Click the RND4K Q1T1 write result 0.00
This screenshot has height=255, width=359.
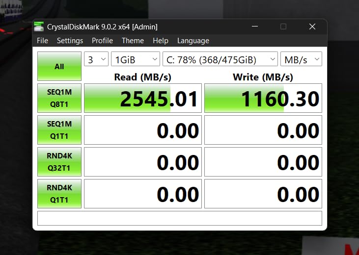263,194
